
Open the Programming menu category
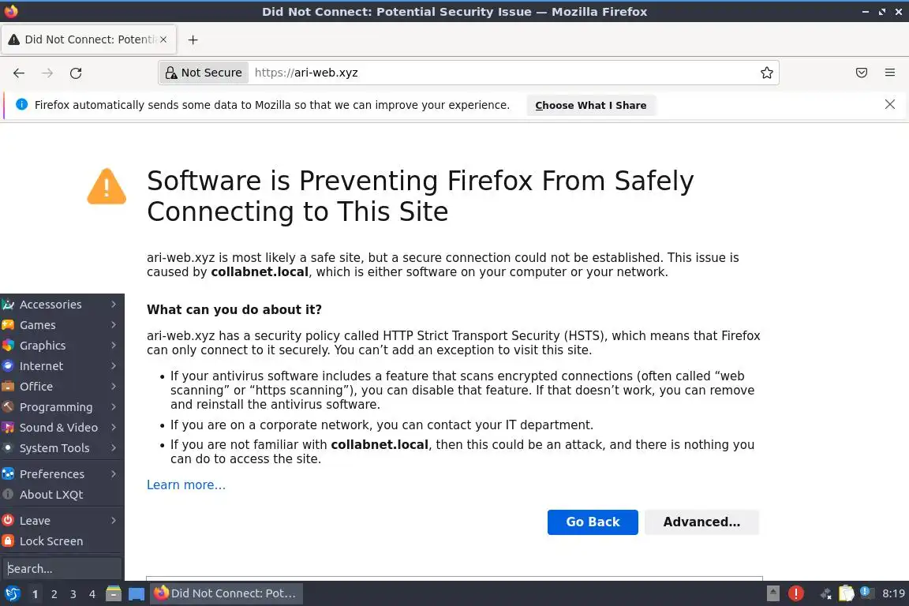point(62,407)
